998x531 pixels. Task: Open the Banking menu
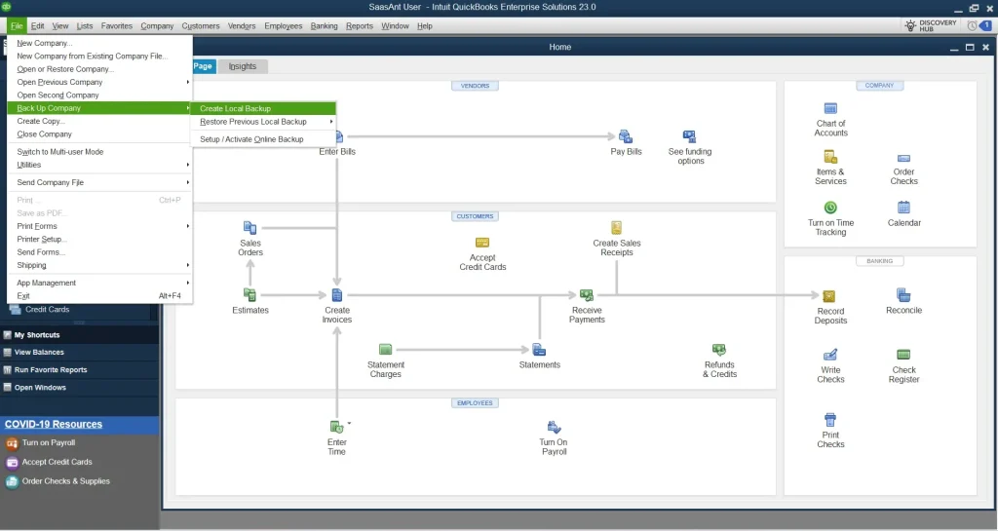pyautogui.click(x=324, y=26)
